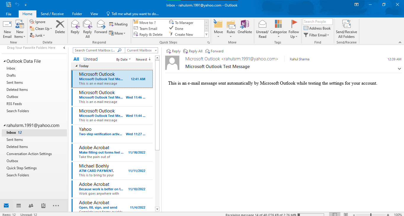Run the Team Email quick step
Screen dimensions: 404x216
tap(145, 29)
